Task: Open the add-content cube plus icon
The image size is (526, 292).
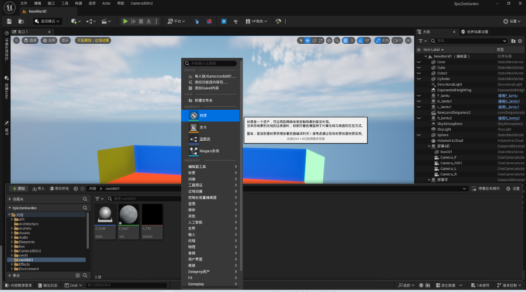Action: click(x=76, y=22)
